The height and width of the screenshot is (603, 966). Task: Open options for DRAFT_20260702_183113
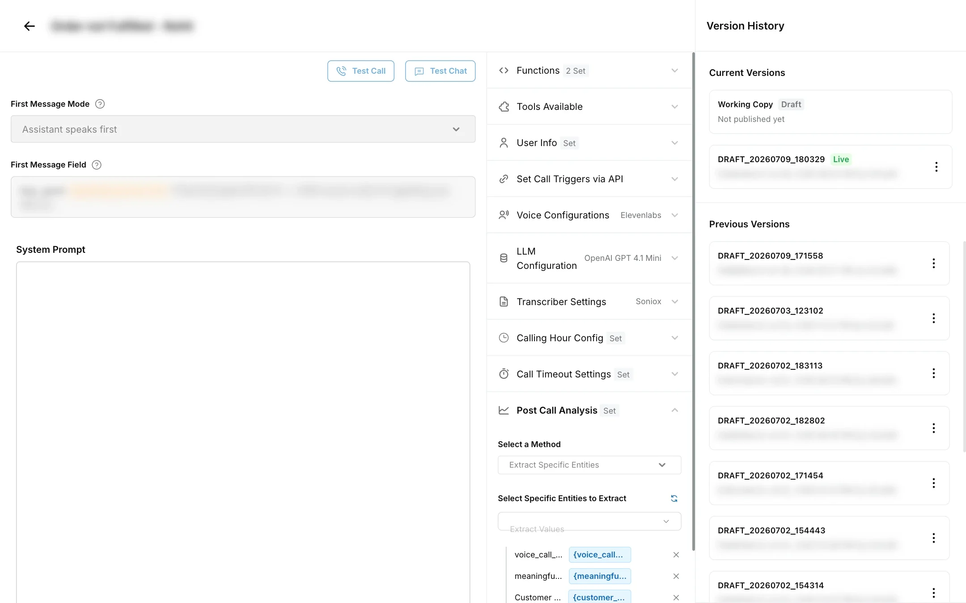(933, 373)
